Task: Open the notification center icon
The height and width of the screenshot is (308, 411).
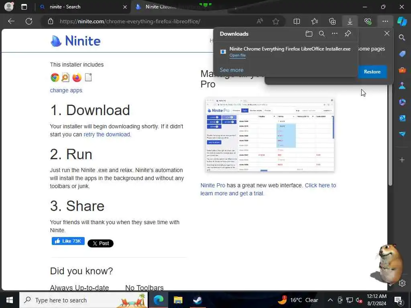Action: click(399, 300)
